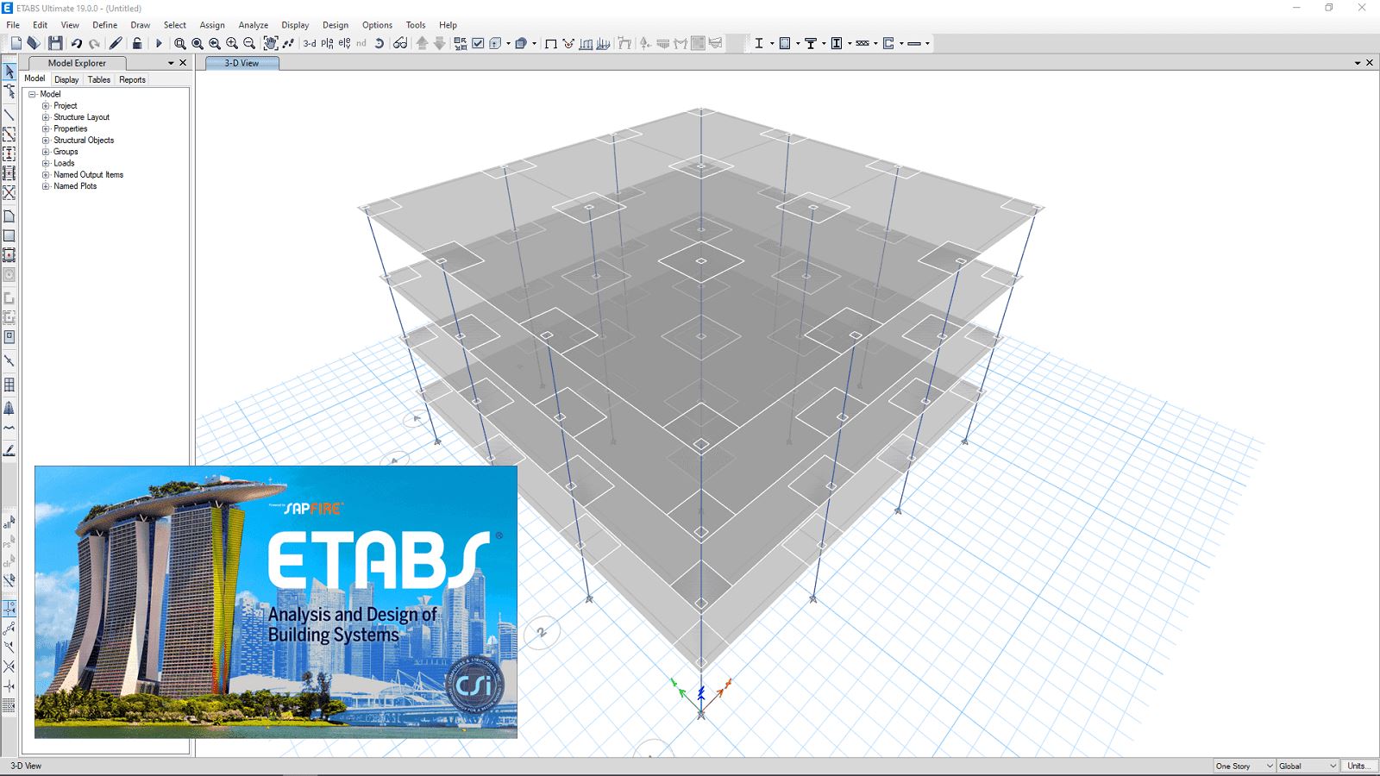Open the Define menu
This screenshot has height=776, width=1380.
103,25
